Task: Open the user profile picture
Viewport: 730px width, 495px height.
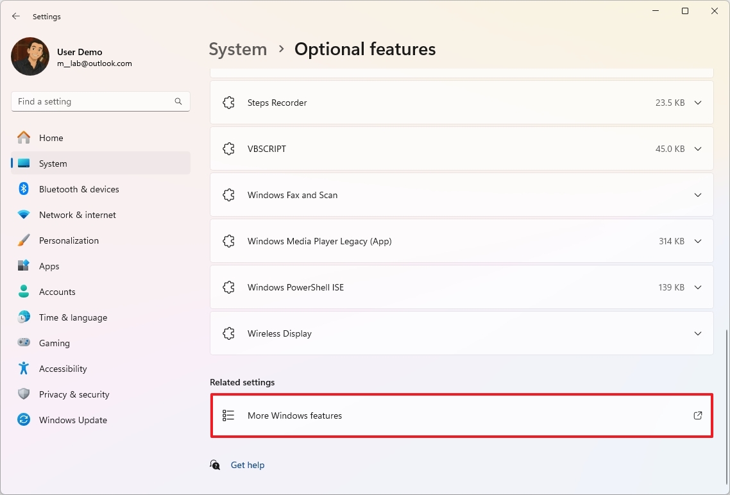Action: [x=30, y=56]
